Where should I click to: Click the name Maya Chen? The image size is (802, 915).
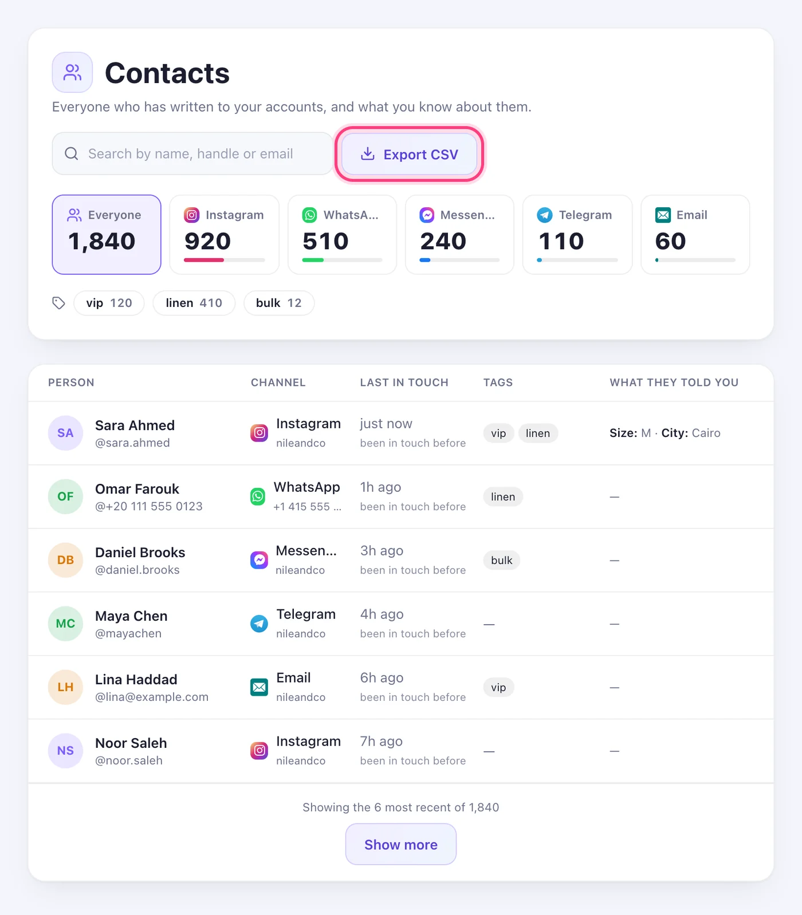click(x=131, y=616)
